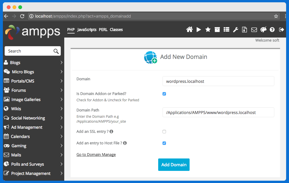Expand the Wikis category chevron
This screenshot has width=289, height=183.
click(x=61, y=109)
